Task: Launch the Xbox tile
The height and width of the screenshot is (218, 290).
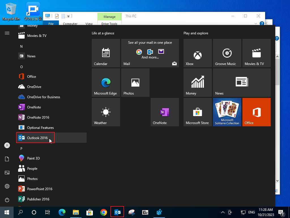Action: [x=197, y=53]
